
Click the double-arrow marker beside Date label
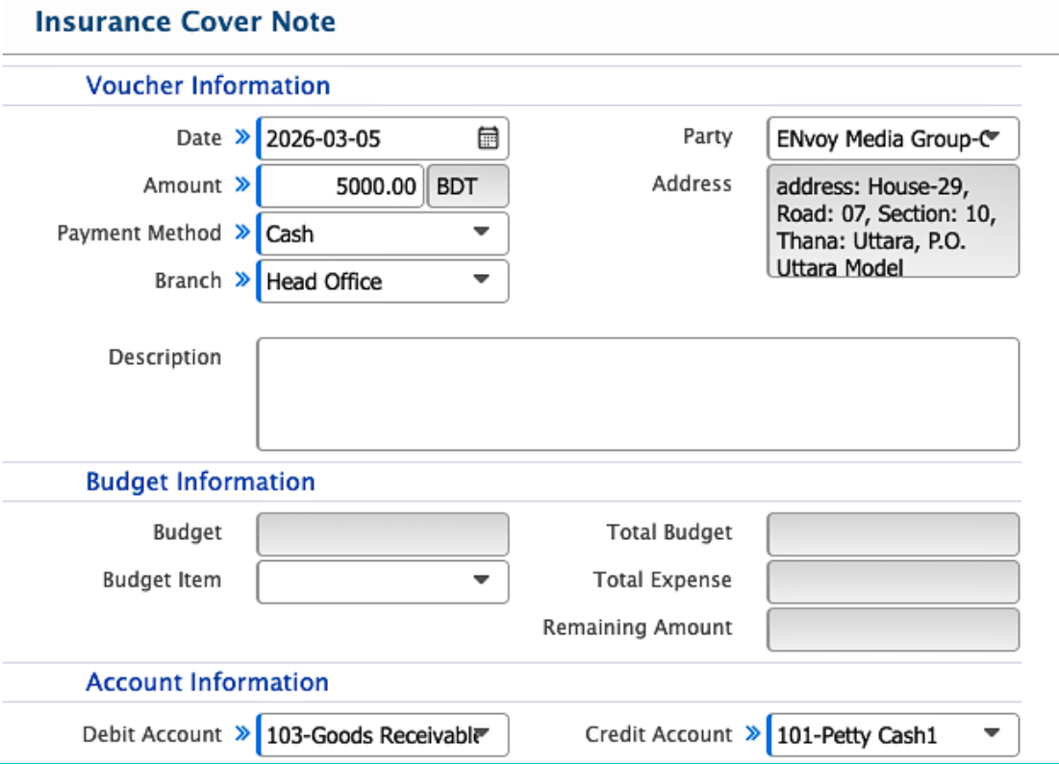click(241, 137)
